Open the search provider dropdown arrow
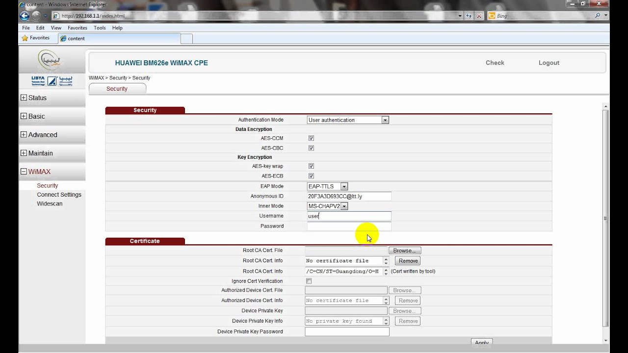628x353 pixels. point(606,16)
